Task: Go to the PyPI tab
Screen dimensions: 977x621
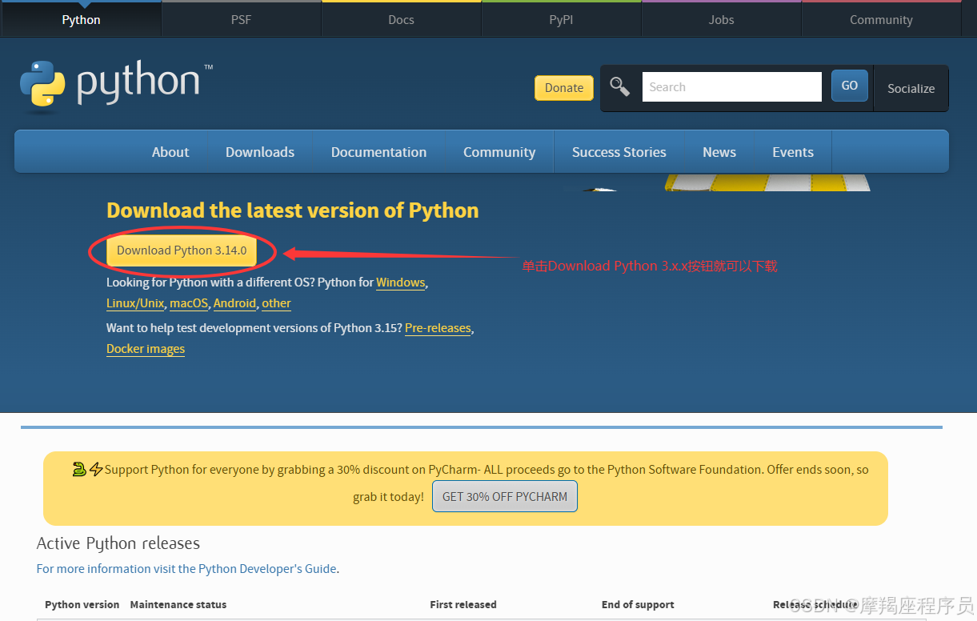Action: [x=561, y=19]
